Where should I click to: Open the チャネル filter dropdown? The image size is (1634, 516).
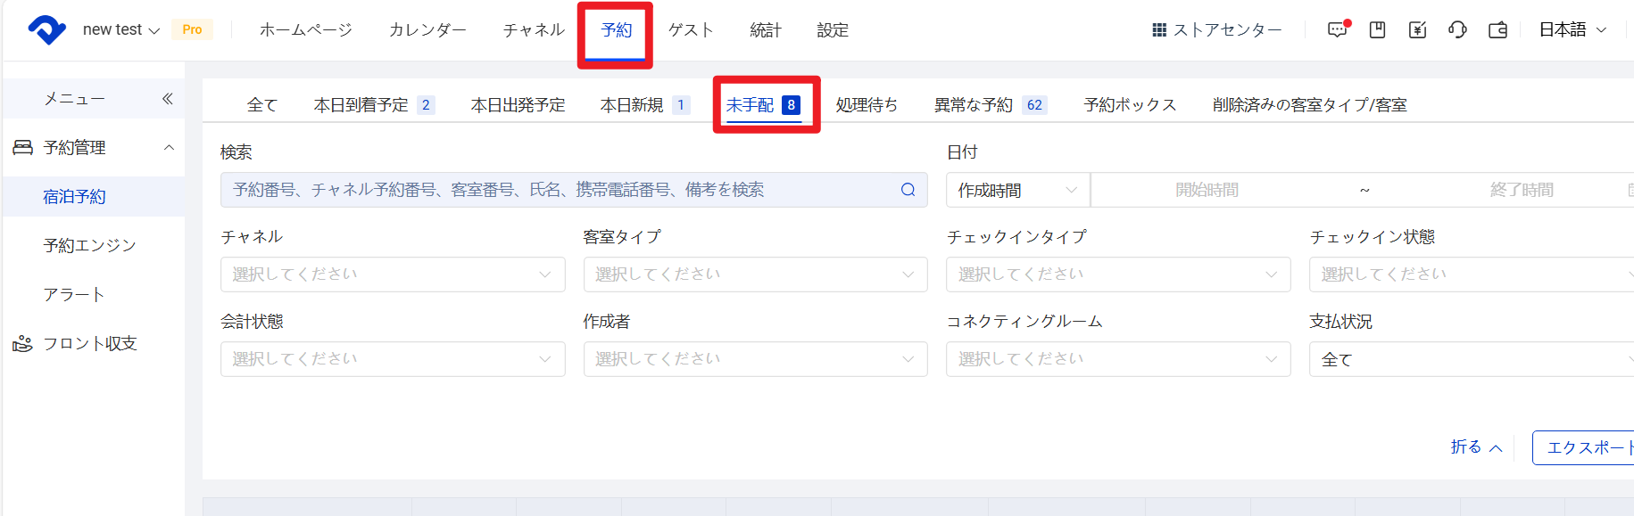tap(393, 274)
